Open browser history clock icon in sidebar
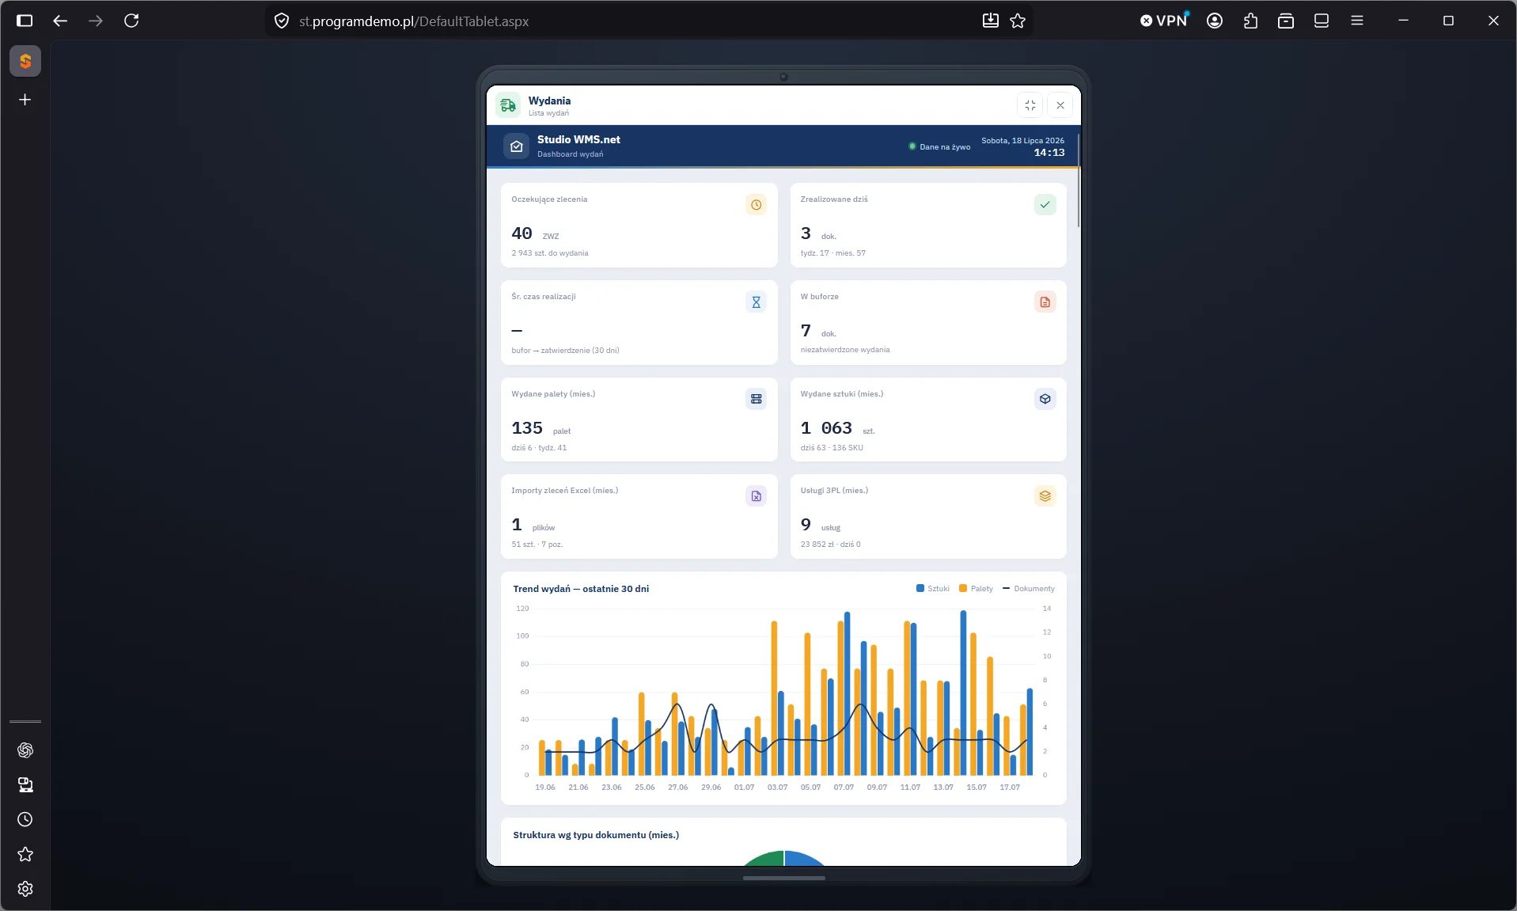 tap(25, 820)
